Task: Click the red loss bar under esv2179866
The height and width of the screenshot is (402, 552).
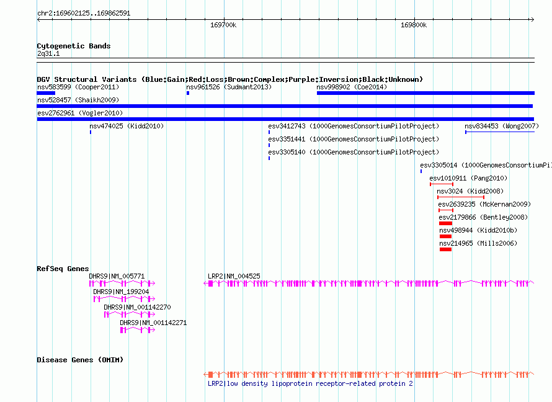Action: coord(445,223)
